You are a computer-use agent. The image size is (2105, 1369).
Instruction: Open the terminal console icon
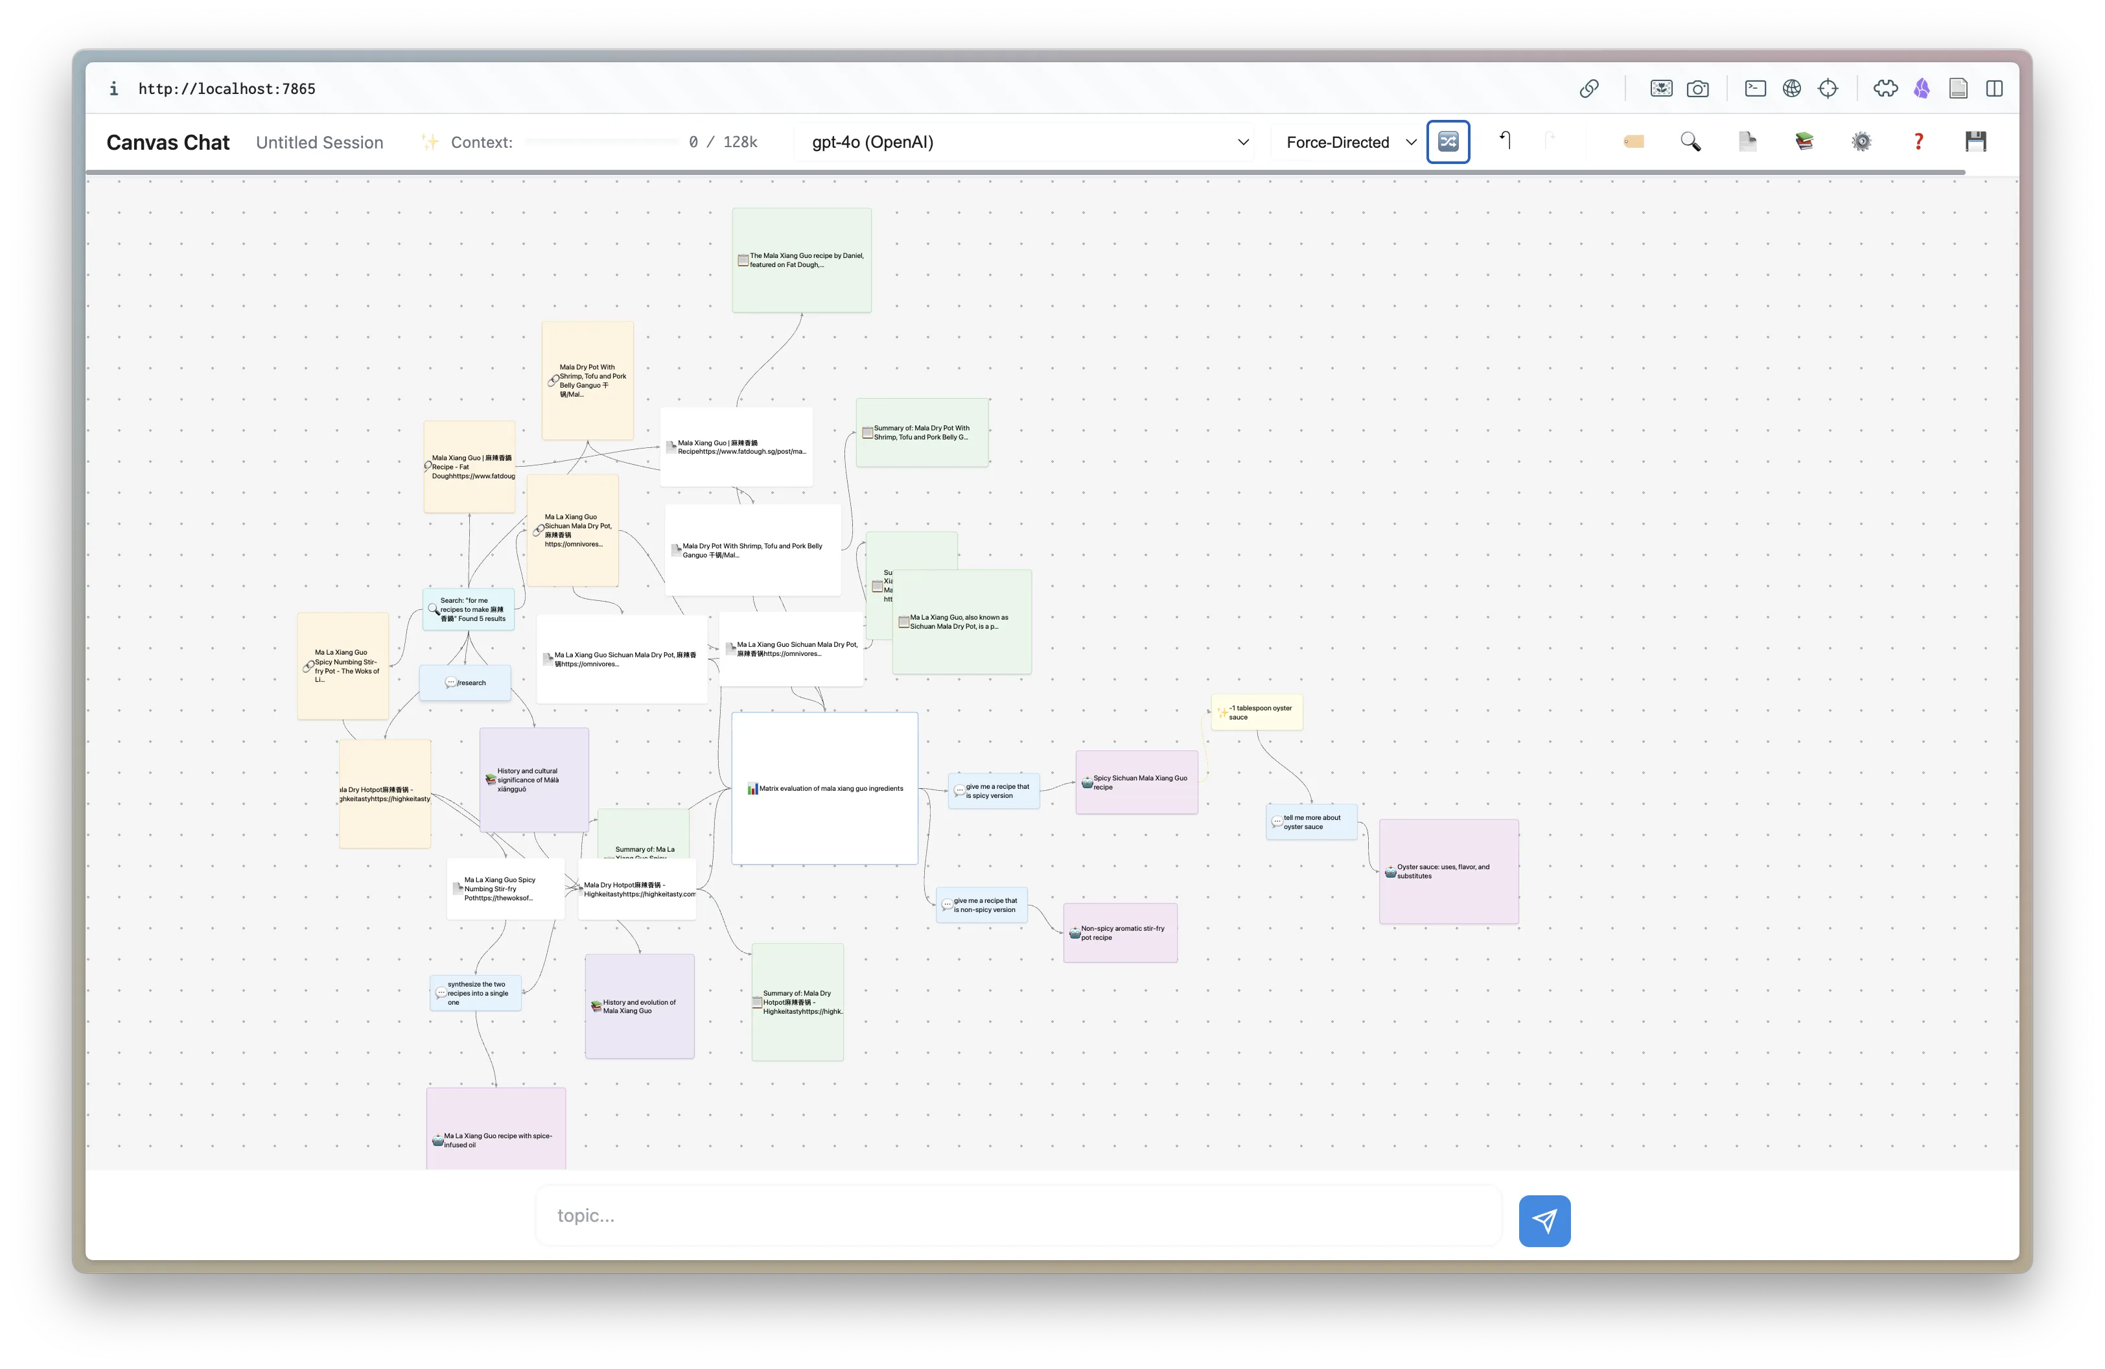coord(1755,88)
